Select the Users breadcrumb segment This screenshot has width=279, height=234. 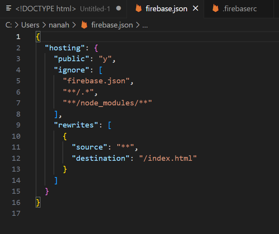pos(30,25)
